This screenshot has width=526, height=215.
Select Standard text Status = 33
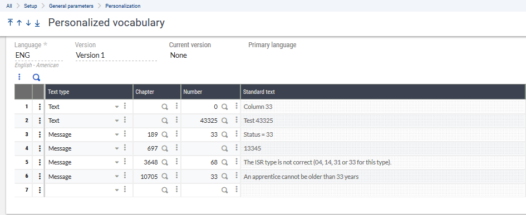coord(383,134)
